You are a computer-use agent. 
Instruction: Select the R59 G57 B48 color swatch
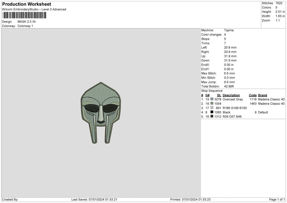[x=212, y=116]
